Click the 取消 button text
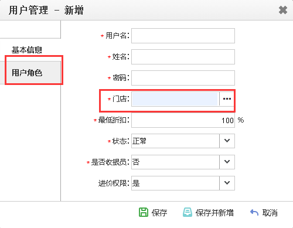 click(x=270, y=213)
